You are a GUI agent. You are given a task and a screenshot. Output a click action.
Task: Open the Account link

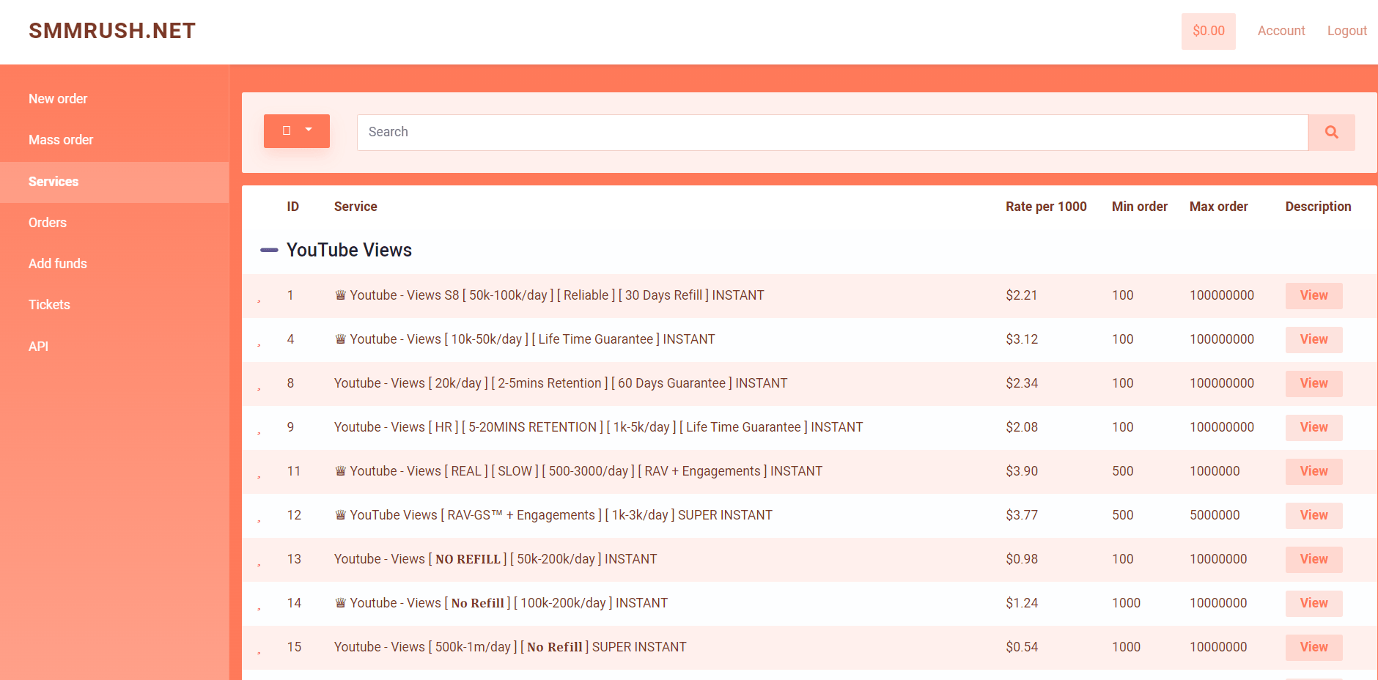tap(1281, 31)
